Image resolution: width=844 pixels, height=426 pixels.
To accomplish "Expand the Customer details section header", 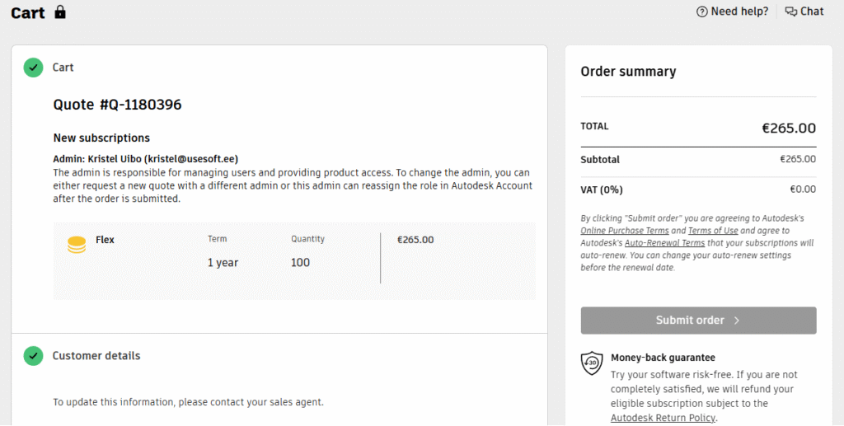I will click(x=96, y=356).
